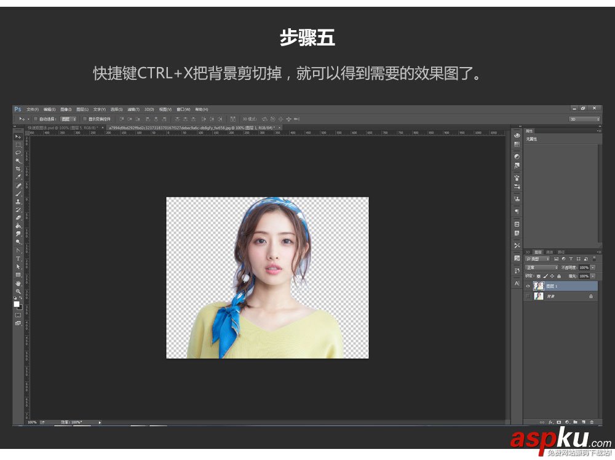The image size is (615, 460).
Task: Toggle layer filtering switch
Action: pyautogui.click(x=594, y=259)
